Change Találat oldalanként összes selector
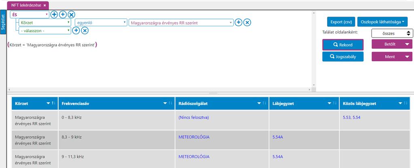This screenshot has width=414, height=168. [392, 33]
